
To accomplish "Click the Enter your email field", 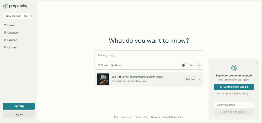I will (234, 105).
